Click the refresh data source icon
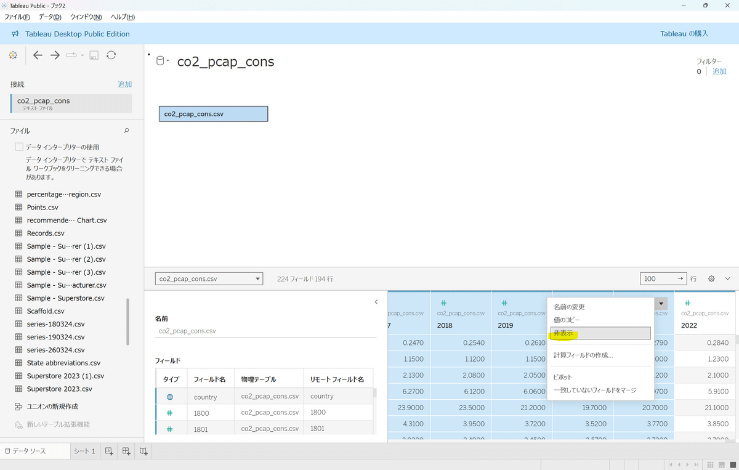739x470 pixels. (111, 55)
